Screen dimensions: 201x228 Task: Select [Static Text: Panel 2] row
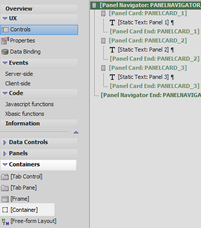click(x=143, y=50)
